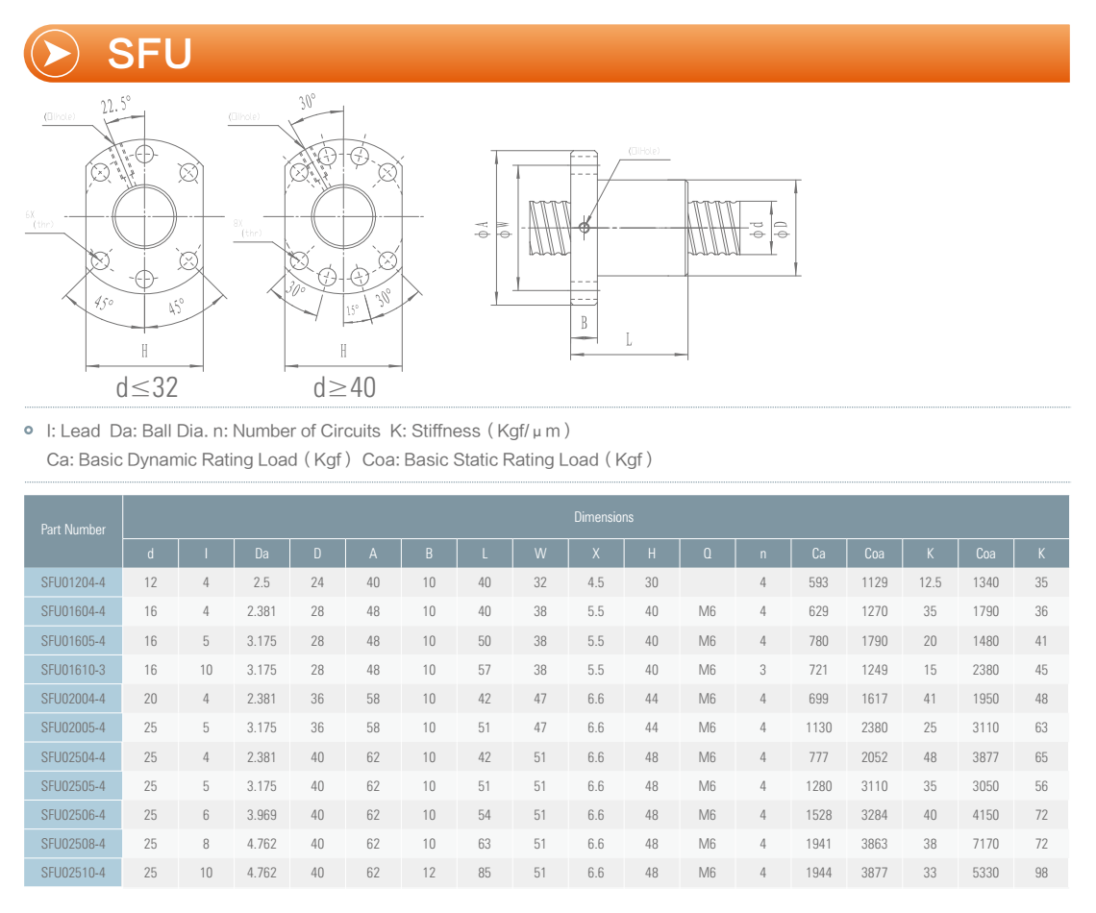
Task: Select the 'Part Number' column header
Action: [x=73, y=530]
